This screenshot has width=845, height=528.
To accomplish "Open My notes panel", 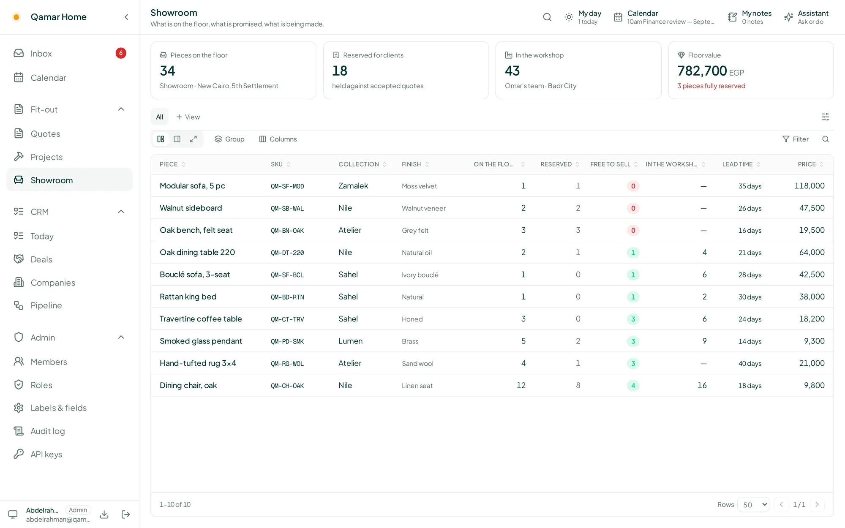I will [750, 17].
